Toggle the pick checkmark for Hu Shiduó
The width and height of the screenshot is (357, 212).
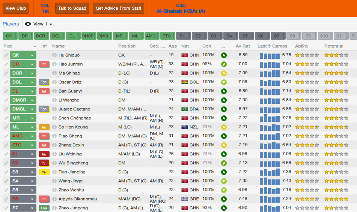[6, 55]
